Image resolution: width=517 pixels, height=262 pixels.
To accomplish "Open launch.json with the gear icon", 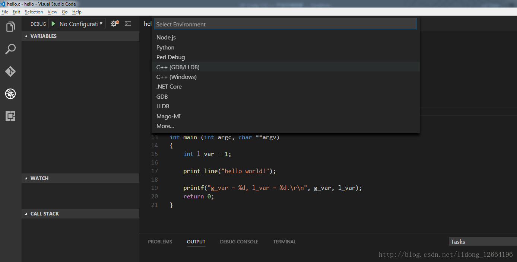I will [x=114, y=24].
